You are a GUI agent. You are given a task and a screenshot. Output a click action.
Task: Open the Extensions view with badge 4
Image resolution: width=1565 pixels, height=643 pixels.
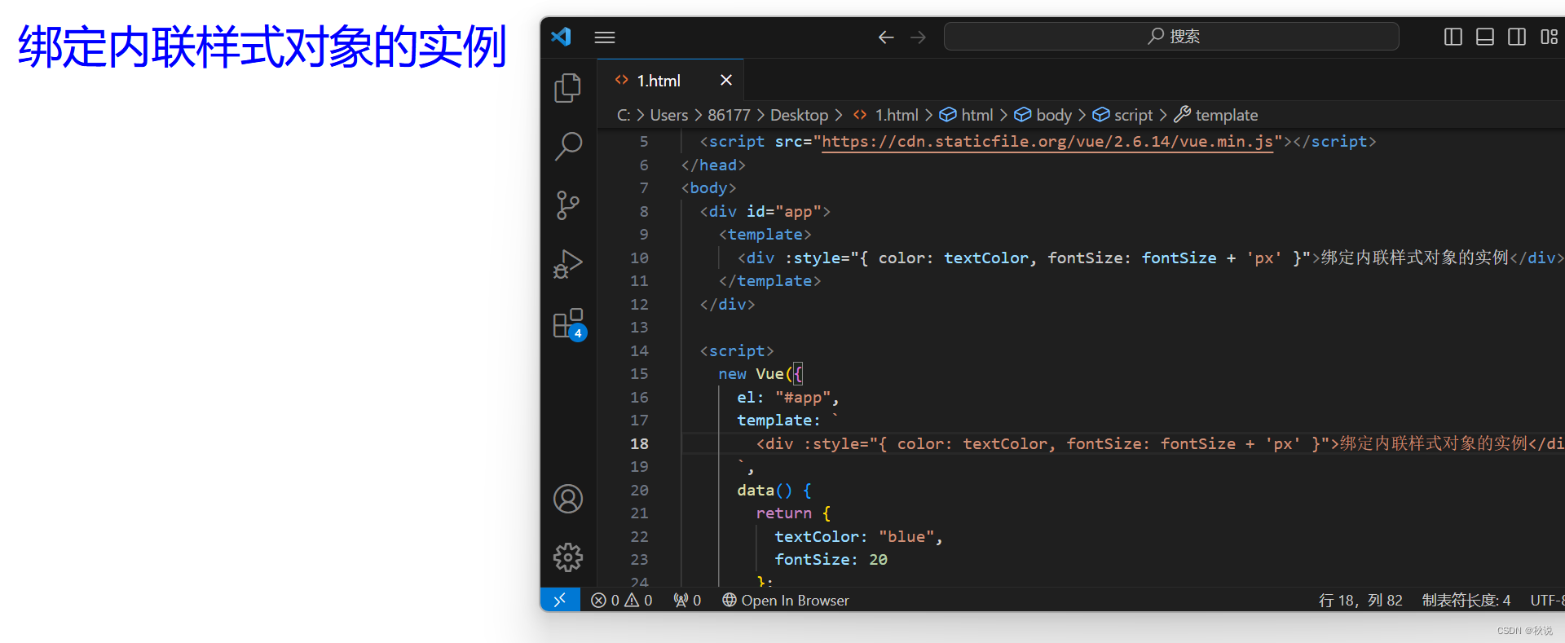569,324
